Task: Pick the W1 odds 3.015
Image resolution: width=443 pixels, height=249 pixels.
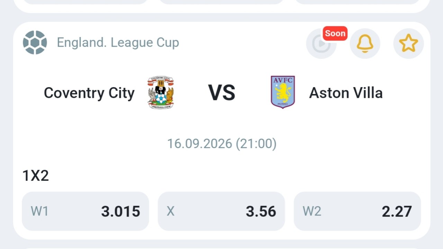Action: 85,211
